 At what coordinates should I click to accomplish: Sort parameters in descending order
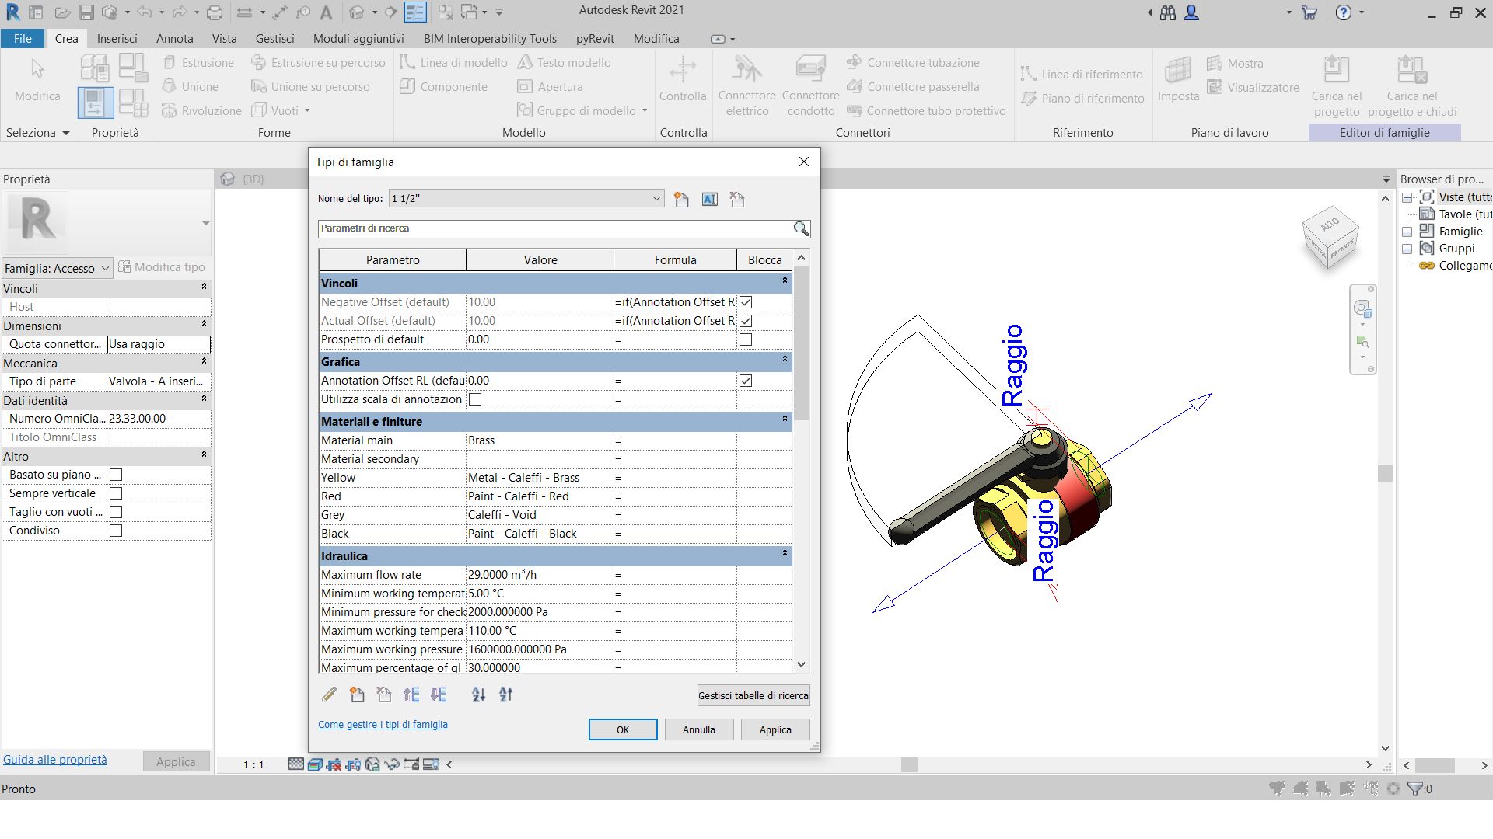pos(506,695)
